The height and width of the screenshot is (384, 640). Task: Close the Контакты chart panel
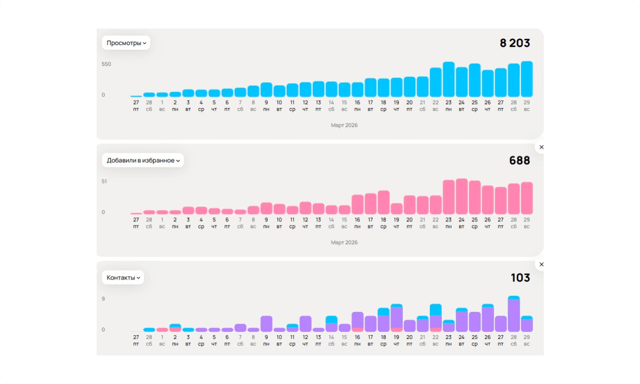[541, 264]
